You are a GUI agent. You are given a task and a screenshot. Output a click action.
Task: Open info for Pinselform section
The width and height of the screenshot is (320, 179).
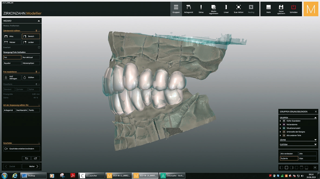coord(39,84)
